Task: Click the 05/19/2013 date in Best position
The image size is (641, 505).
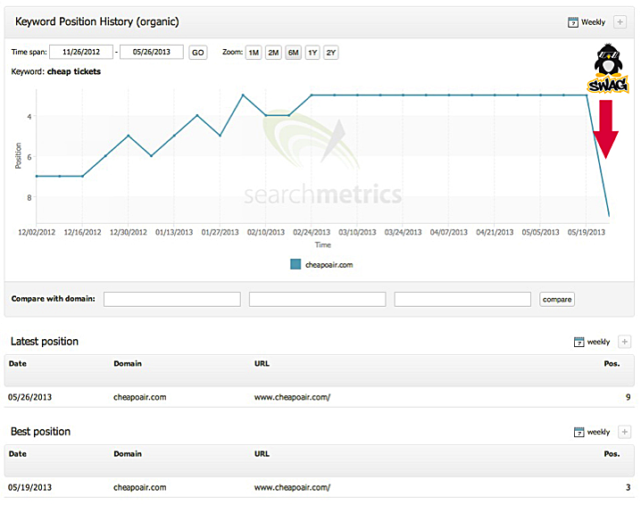Action: (x=29, y=487)
